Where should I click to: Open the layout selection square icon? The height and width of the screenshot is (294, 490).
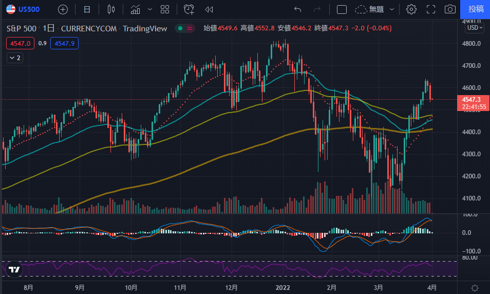coord(342,9)
